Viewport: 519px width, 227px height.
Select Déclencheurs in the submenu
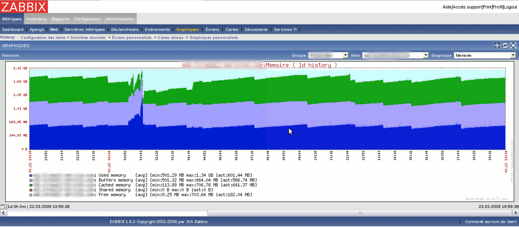point(125,29)
